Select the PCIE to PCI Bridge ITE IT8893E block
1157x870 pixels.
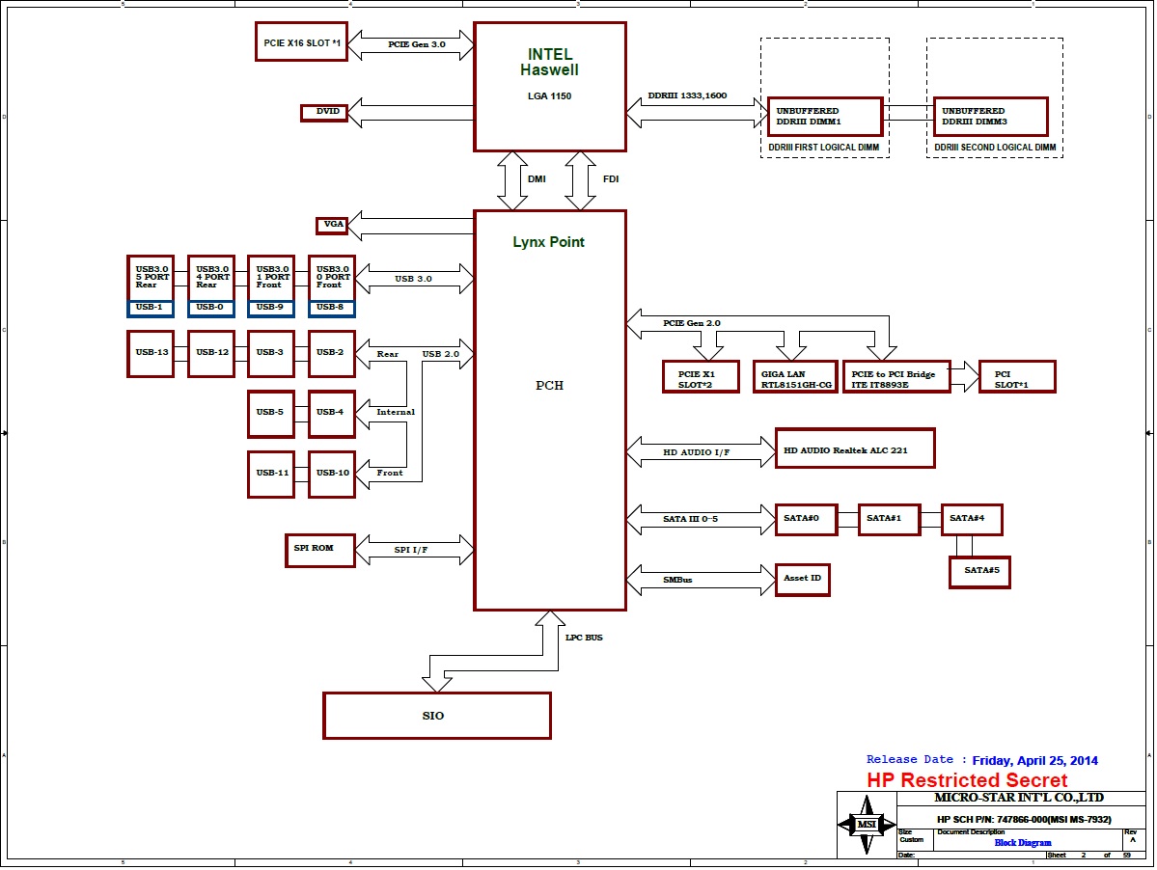click(x=895, y=376)
